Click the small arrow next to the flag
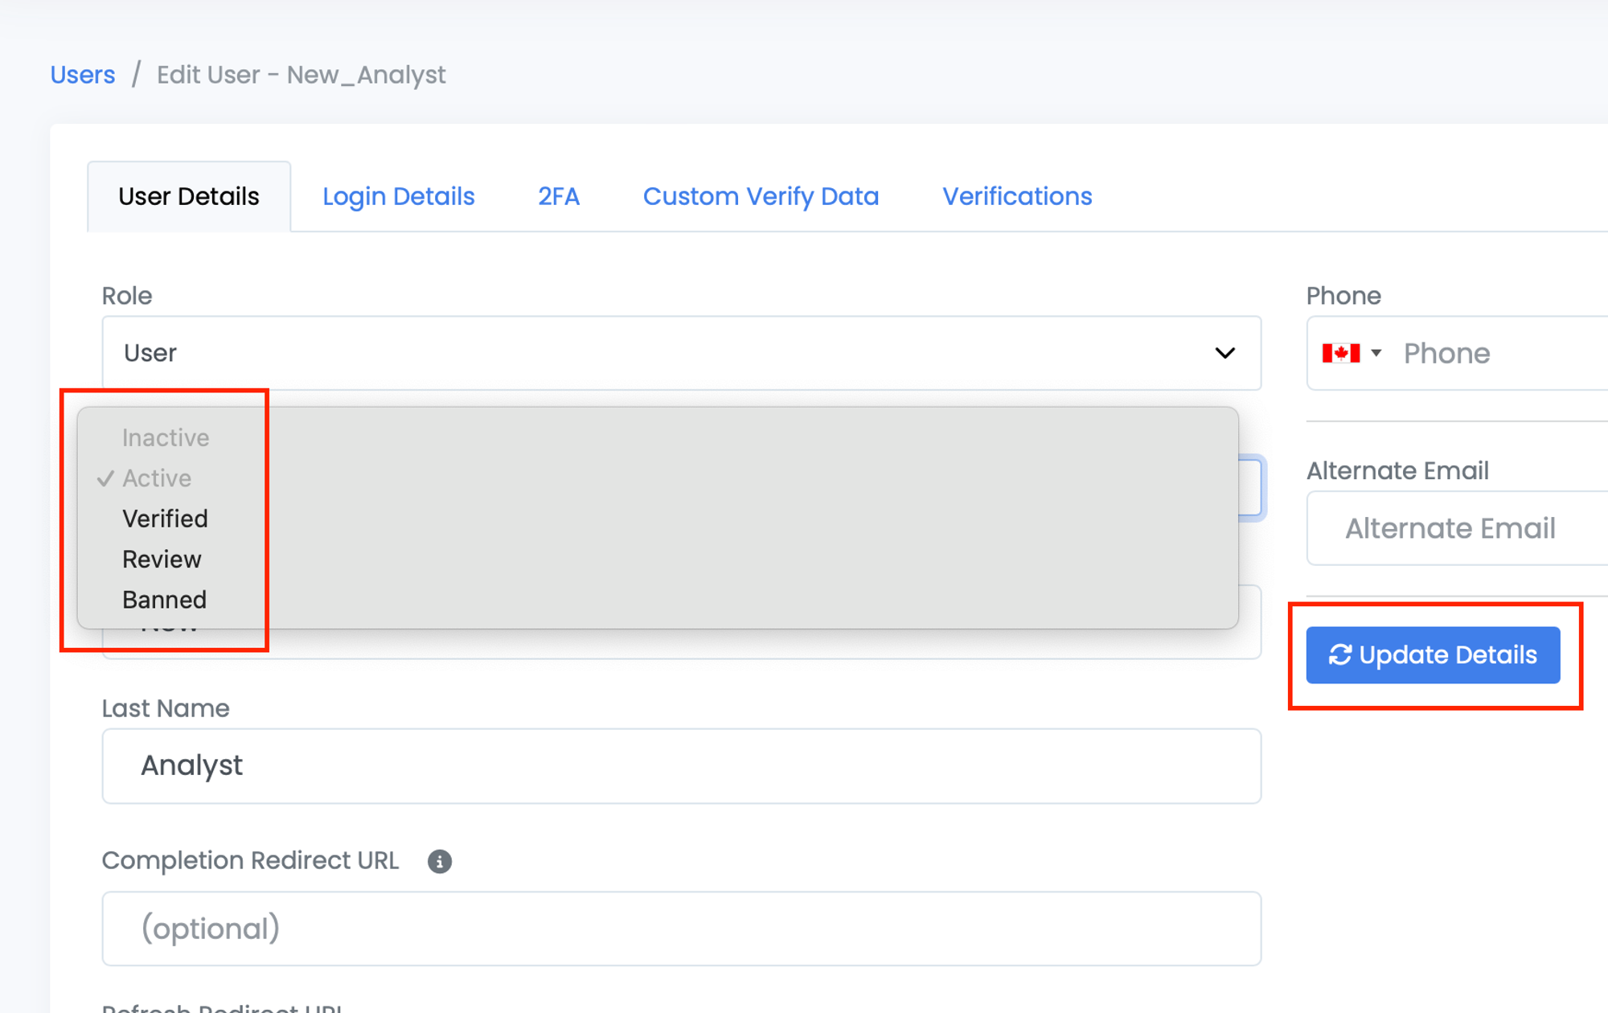Screen dimensions: 1608x1013 click(1376, 353)
